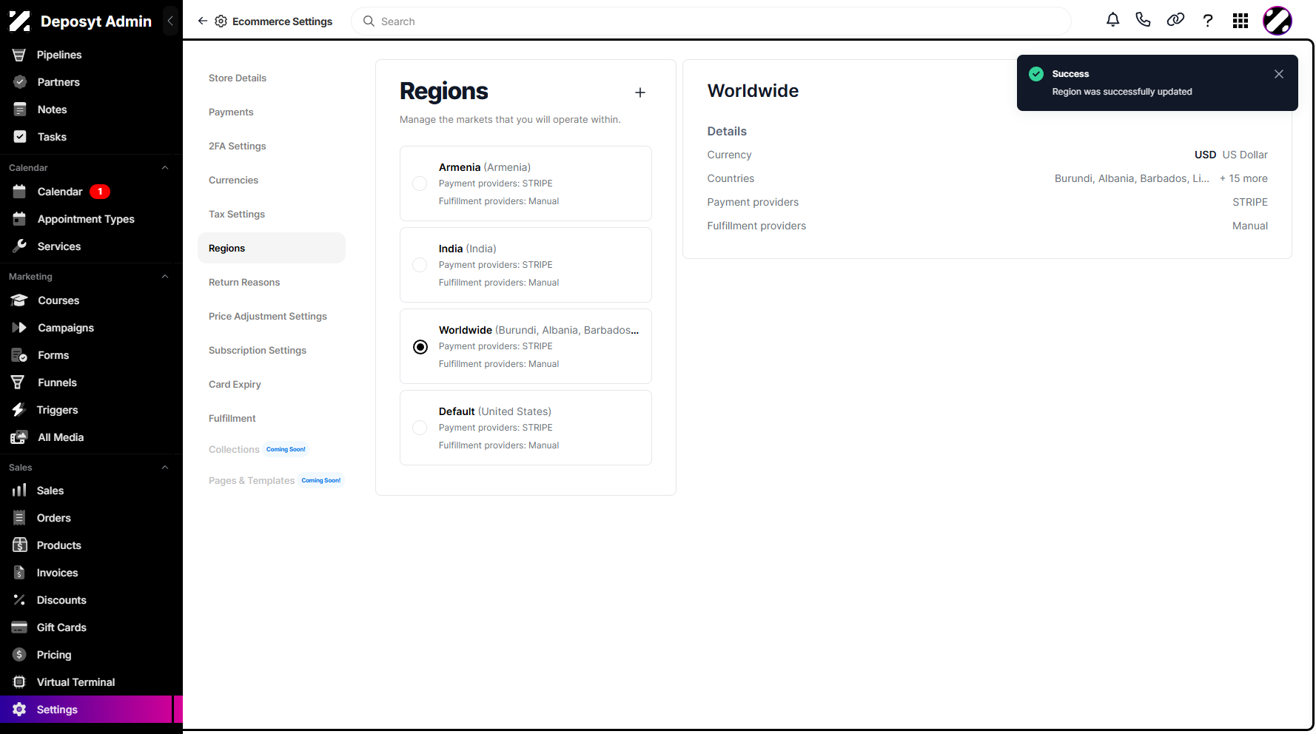Select the Default region radio button
Screen dimensions: 1316x734
coord(420,428)
